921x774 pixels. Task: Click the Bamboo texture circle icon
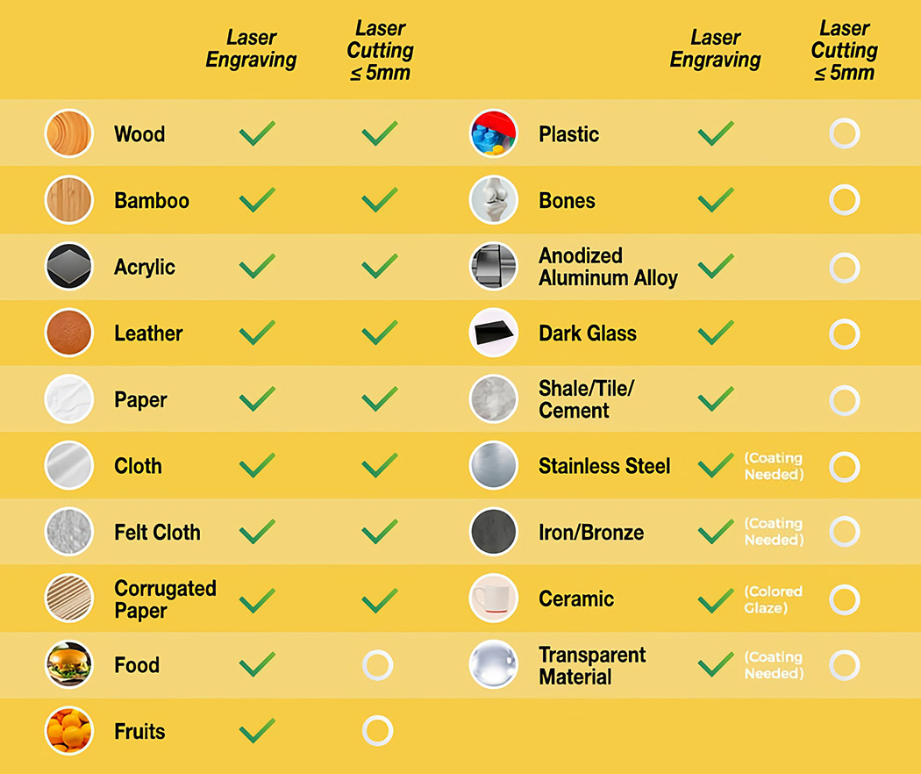click(68, 200)
